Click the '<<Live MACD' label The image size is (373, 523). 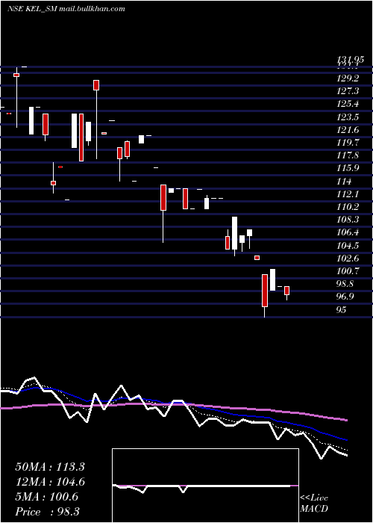(314, 504)
